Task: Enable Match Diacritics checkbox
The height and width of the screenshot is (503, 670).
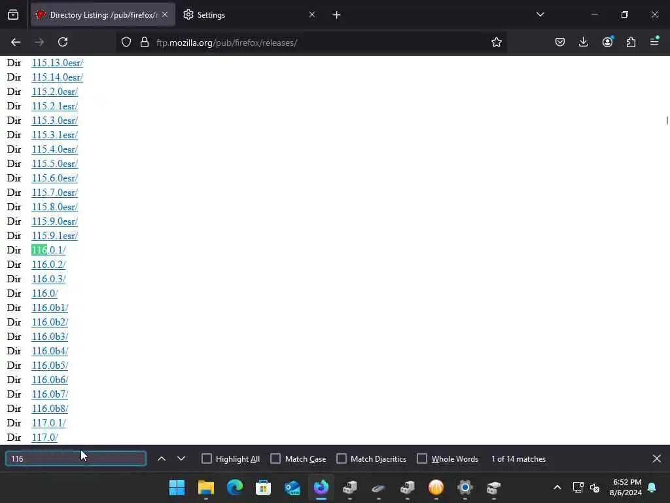Action: tap(342, 458)
